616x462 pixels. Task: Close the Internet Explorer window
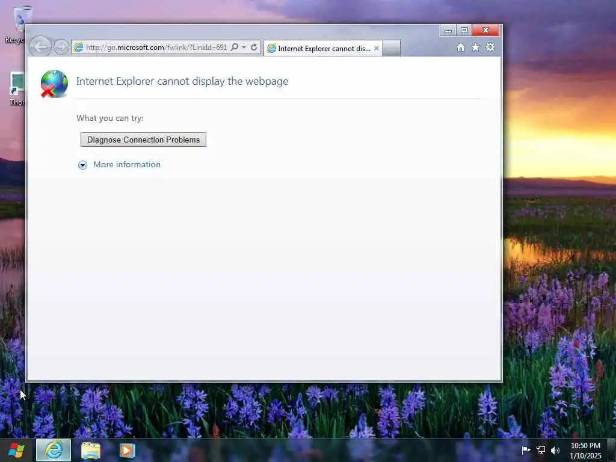point(485,30)
